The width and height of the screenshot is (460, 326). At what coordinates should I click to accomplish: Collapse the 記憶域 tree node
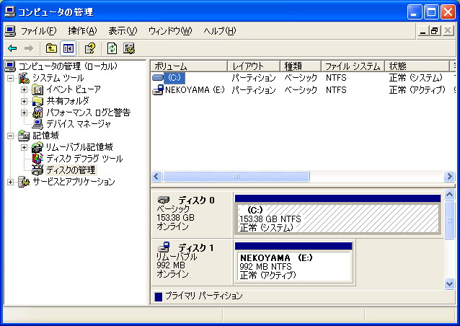(x=10, y=136)
